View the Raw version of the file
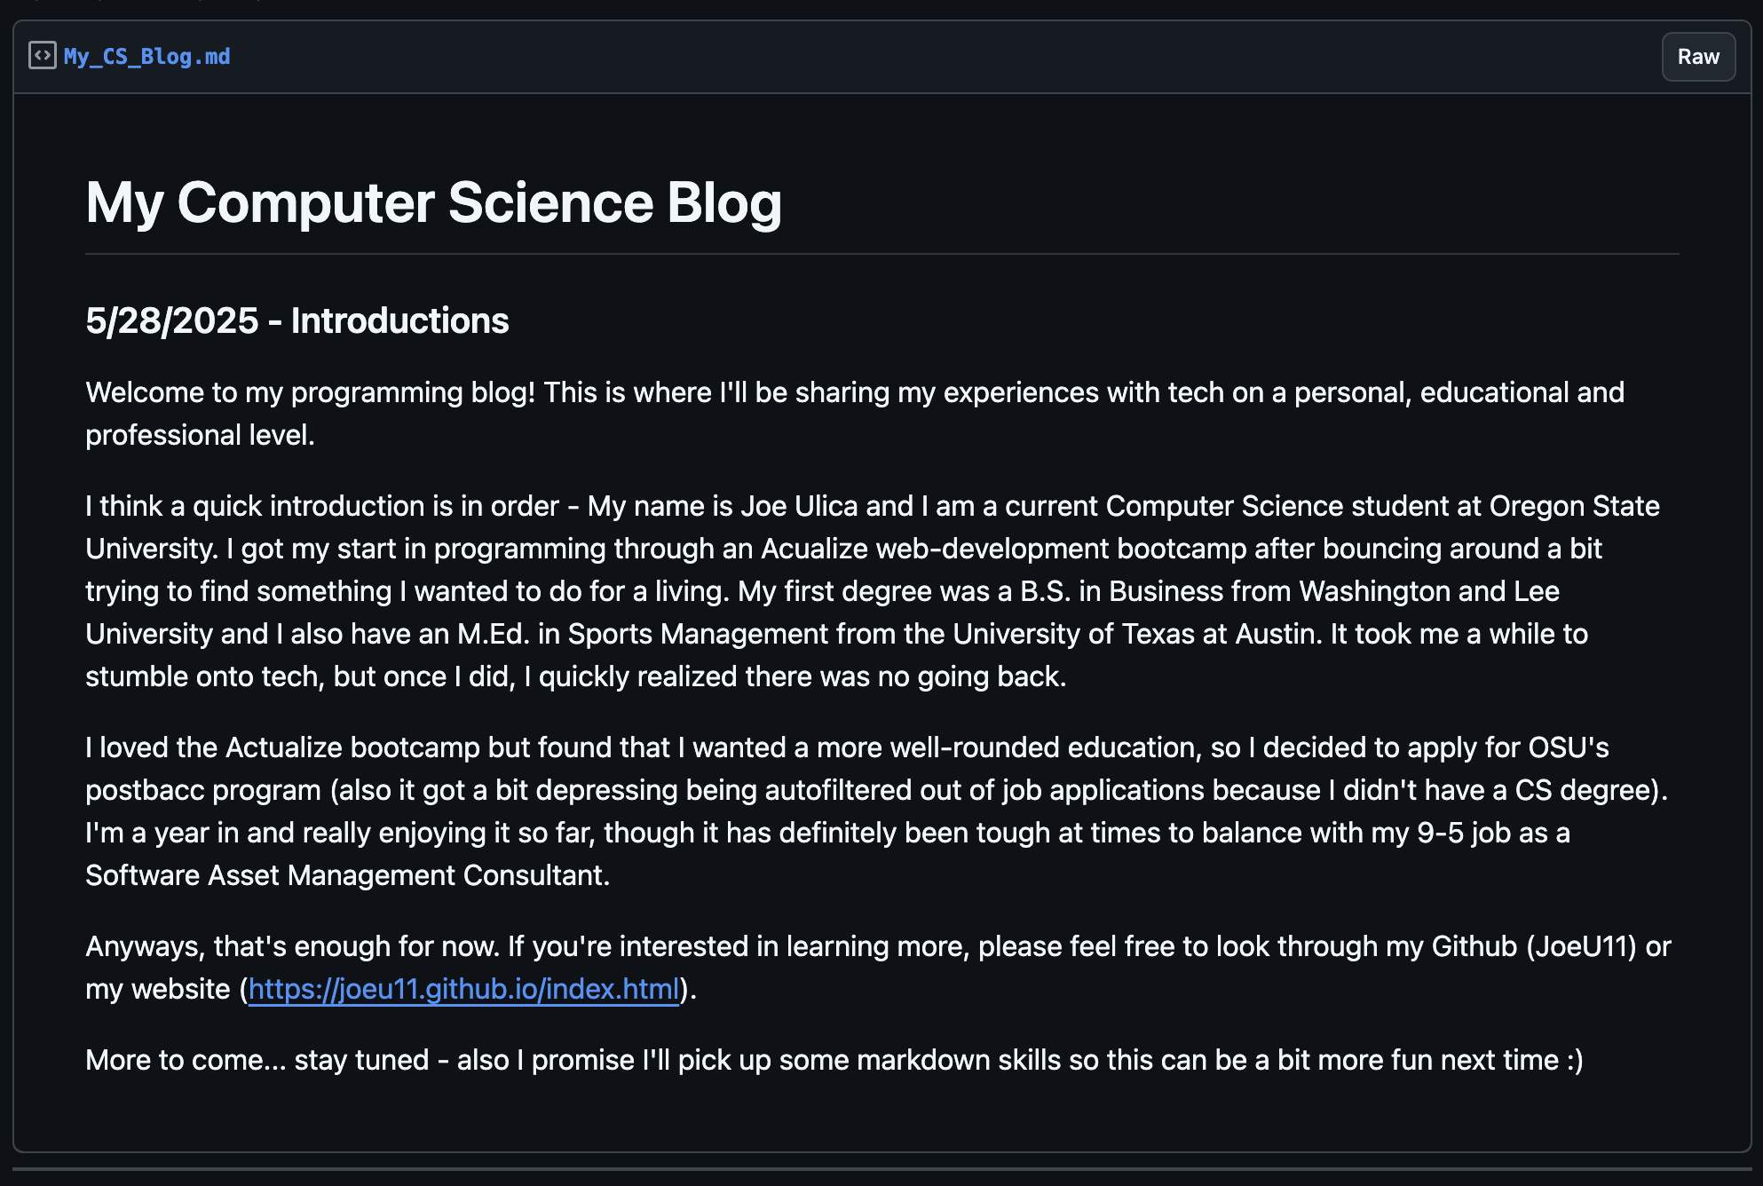Viewport: 1763px width, 1186px height. tap(1698, 57)
